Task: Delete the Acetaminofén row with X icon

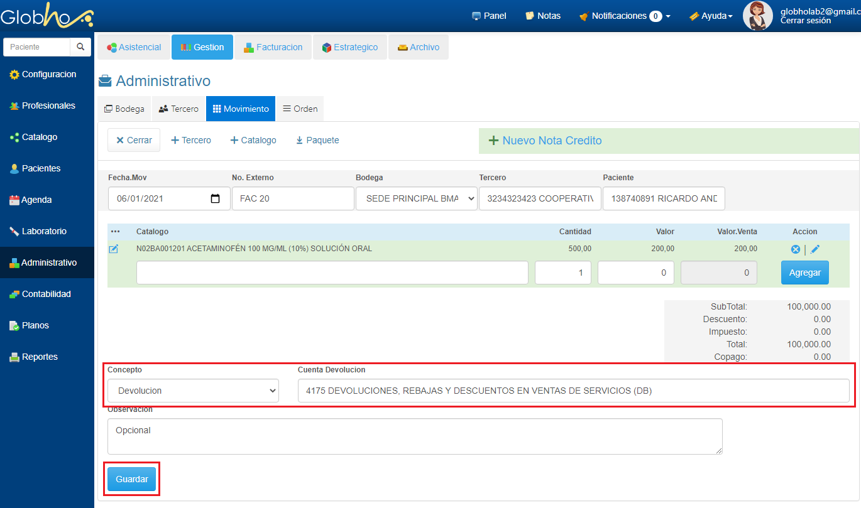Action: click(x=795, y=249)
